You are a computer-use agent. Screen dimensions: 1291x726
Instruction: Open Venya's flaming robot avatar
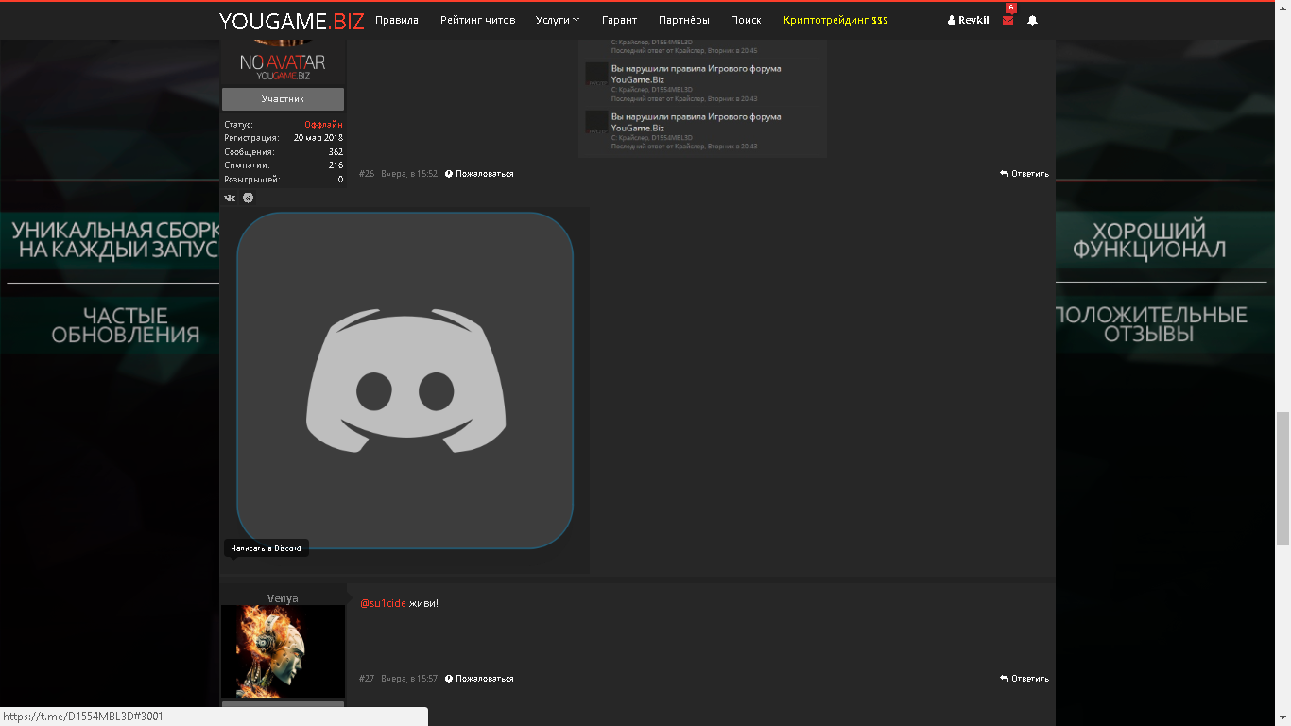(x=283, y=651)
